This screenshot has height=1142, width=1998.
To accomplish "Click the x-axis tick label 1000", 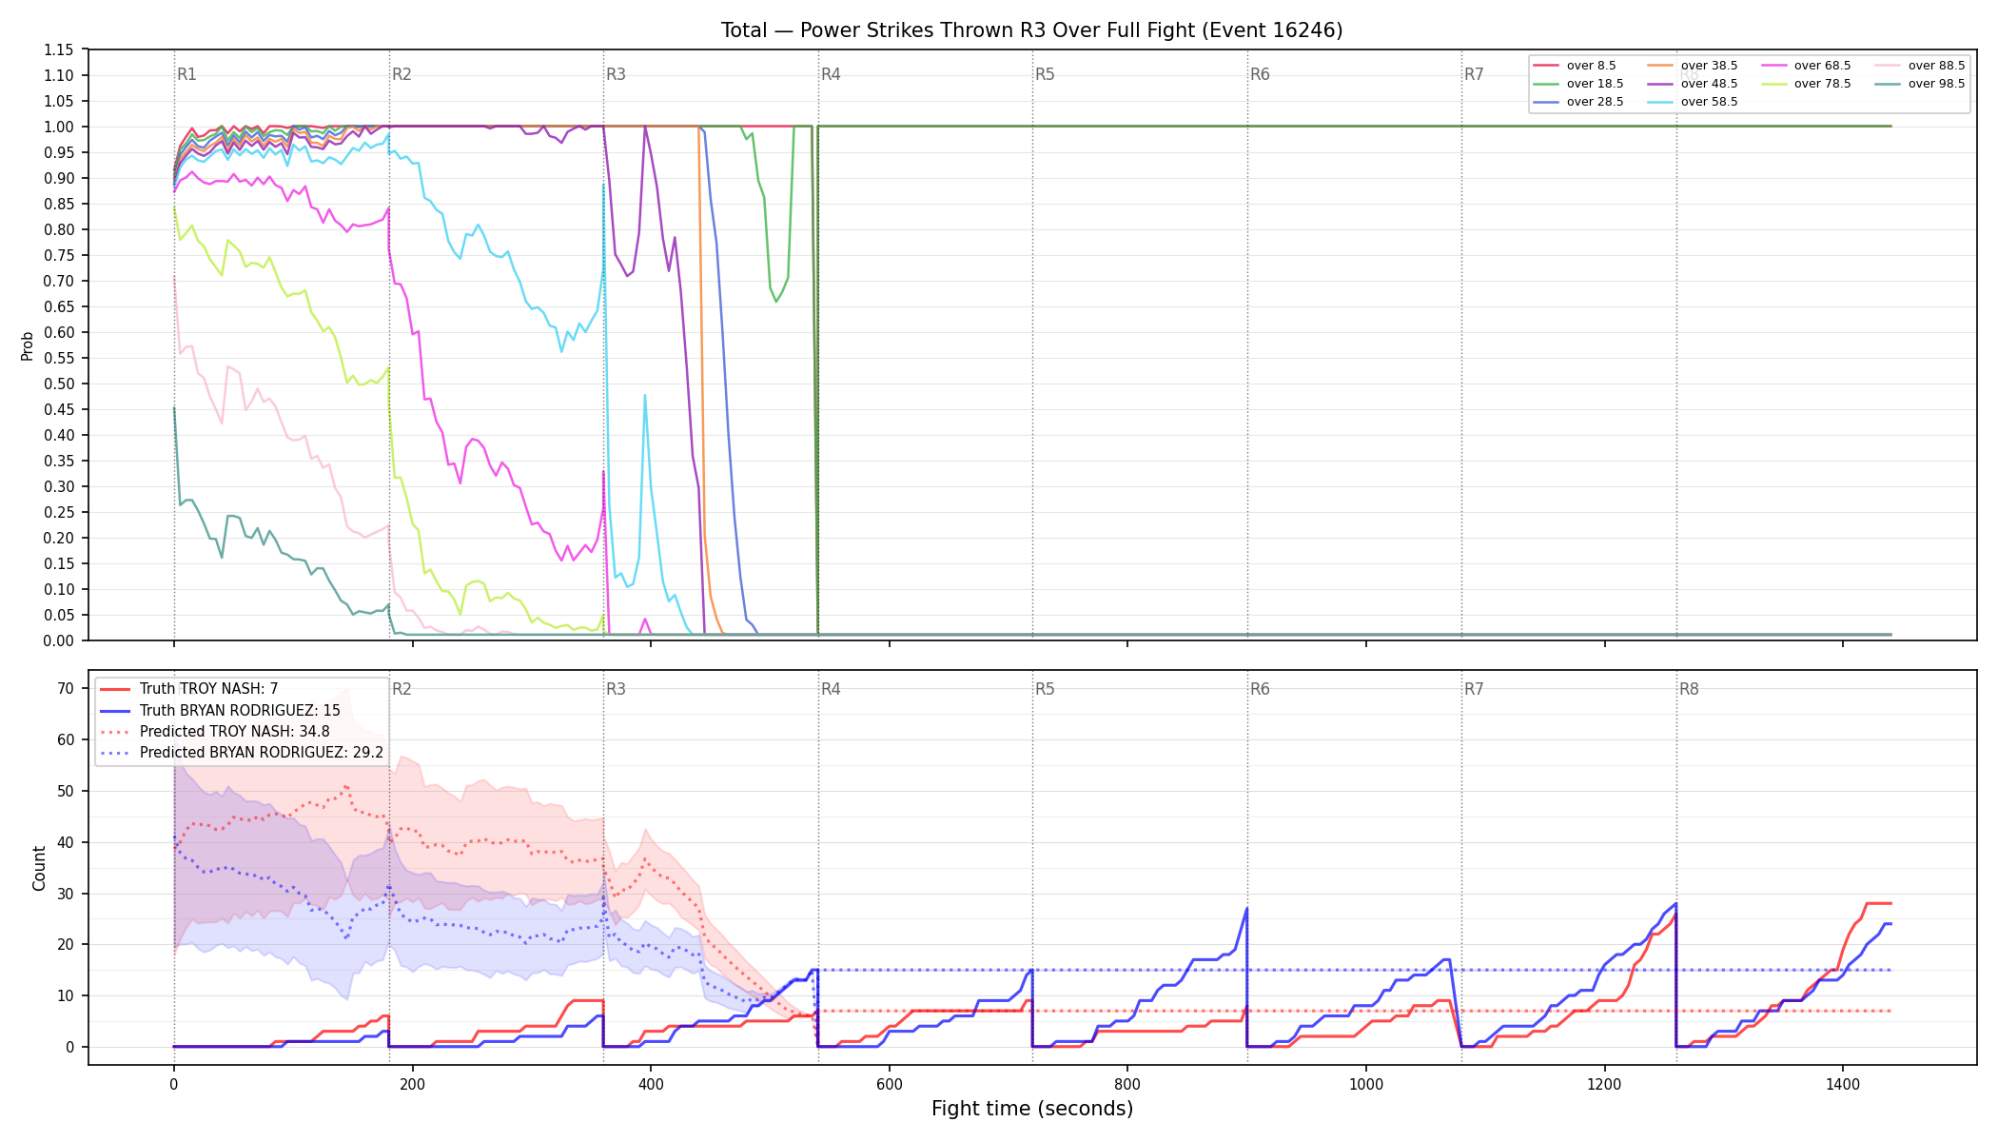I will tap(1366, 1084).
